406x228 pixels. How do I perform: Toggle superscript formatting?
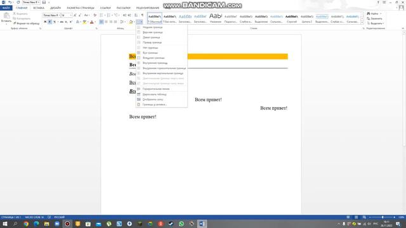pos(71,22)
